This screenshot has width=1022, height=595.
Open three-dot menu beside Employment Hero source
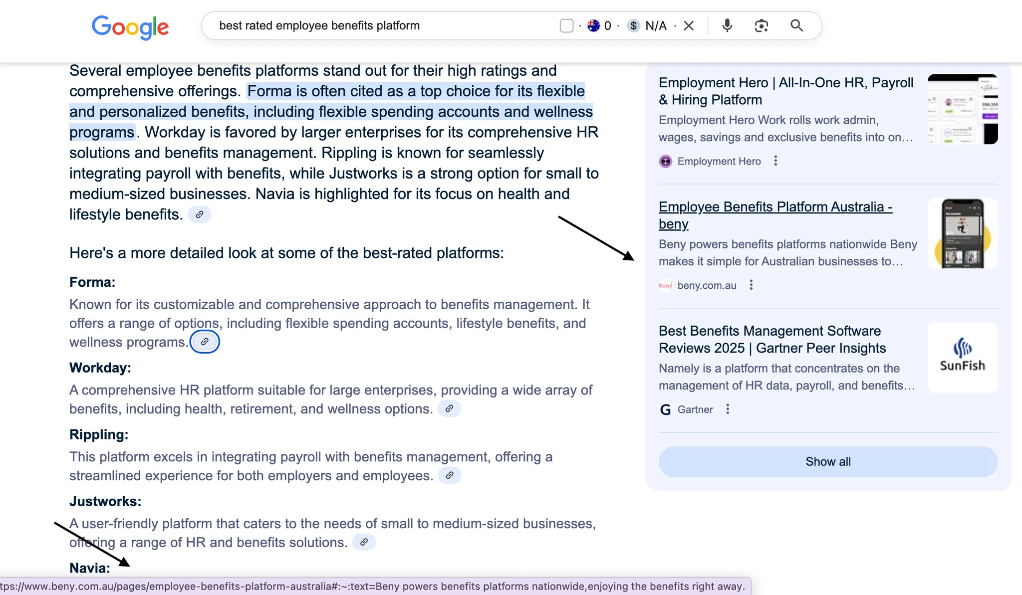pyautogui.click(x=775, y=161)
